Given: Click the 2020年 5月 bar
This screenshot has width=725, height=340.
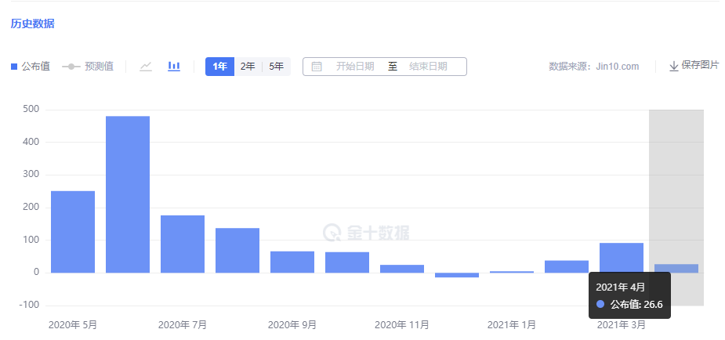Looking at the screenshot, I should pos(73,232).
